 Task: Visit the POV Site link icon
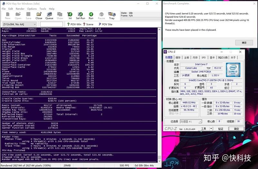105,24
